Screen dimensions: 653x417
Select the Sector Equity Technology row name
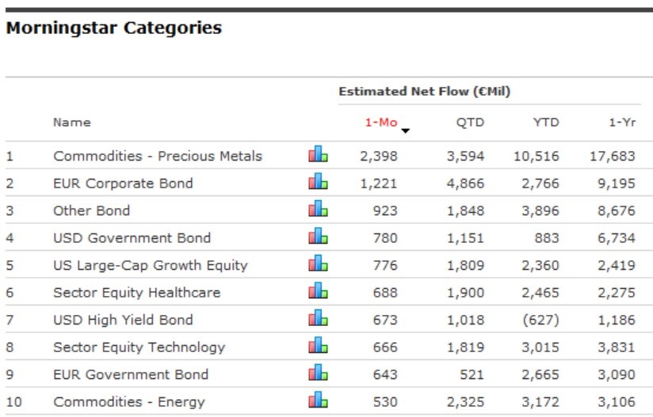[139, 347]
